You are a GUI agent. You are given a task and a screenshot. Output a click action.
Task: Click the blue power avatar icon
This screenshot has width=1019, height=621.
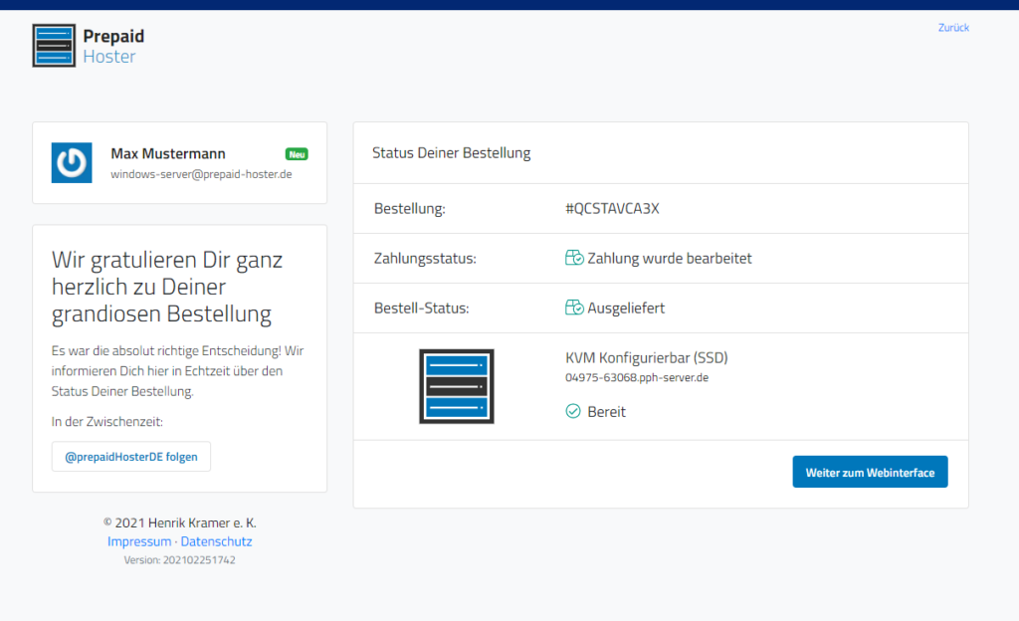click(x=72, y=162)
